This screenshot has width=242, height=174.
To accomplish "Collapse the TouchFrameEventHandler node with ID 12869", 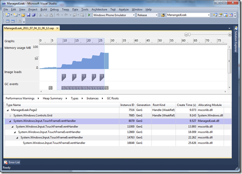I will coord(15,132).
